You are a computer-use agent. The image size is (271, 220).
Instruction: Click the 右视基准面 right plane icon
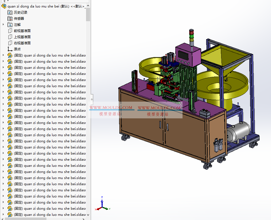pos(10,43)
